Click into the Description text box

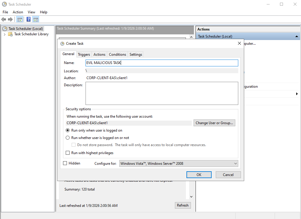coord(162,93)
